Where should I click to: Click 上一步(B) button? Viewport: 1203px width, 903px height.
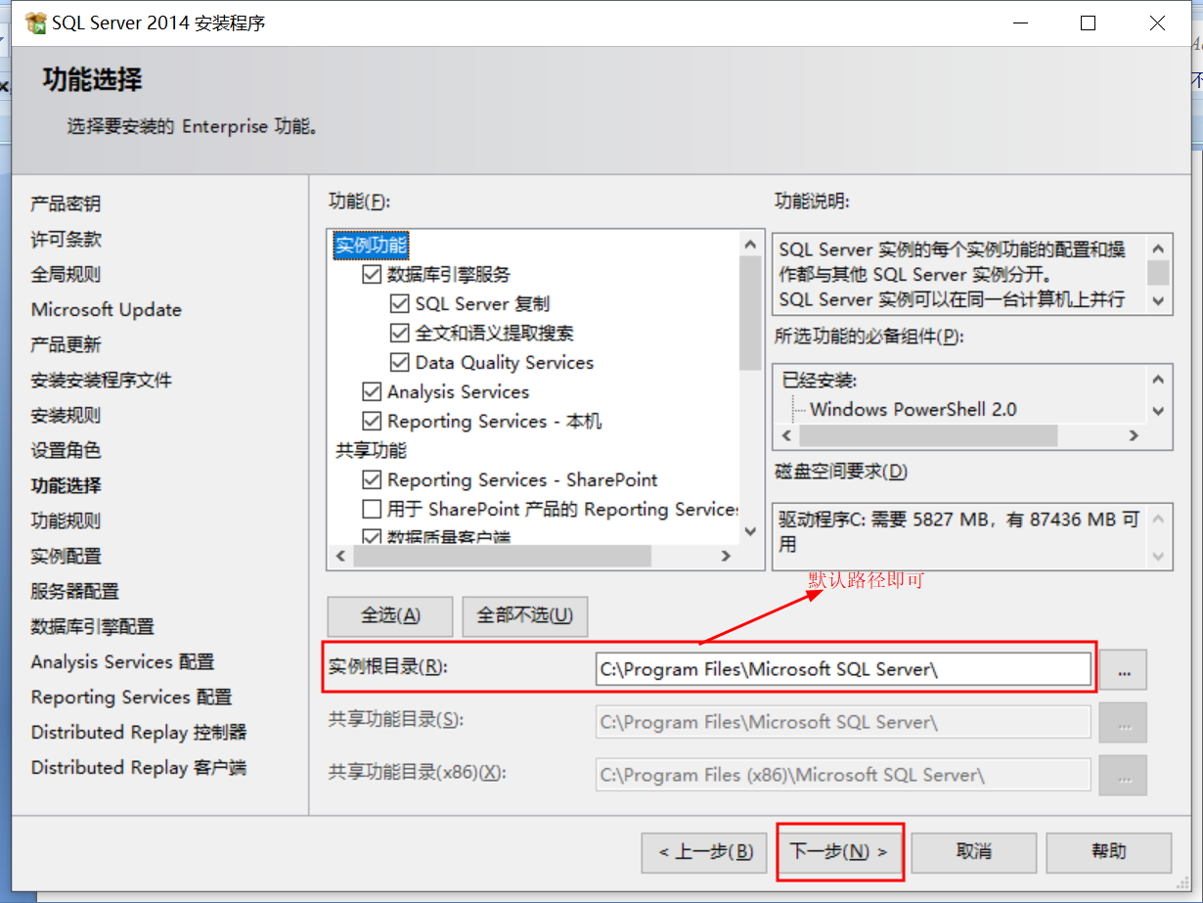704,852
